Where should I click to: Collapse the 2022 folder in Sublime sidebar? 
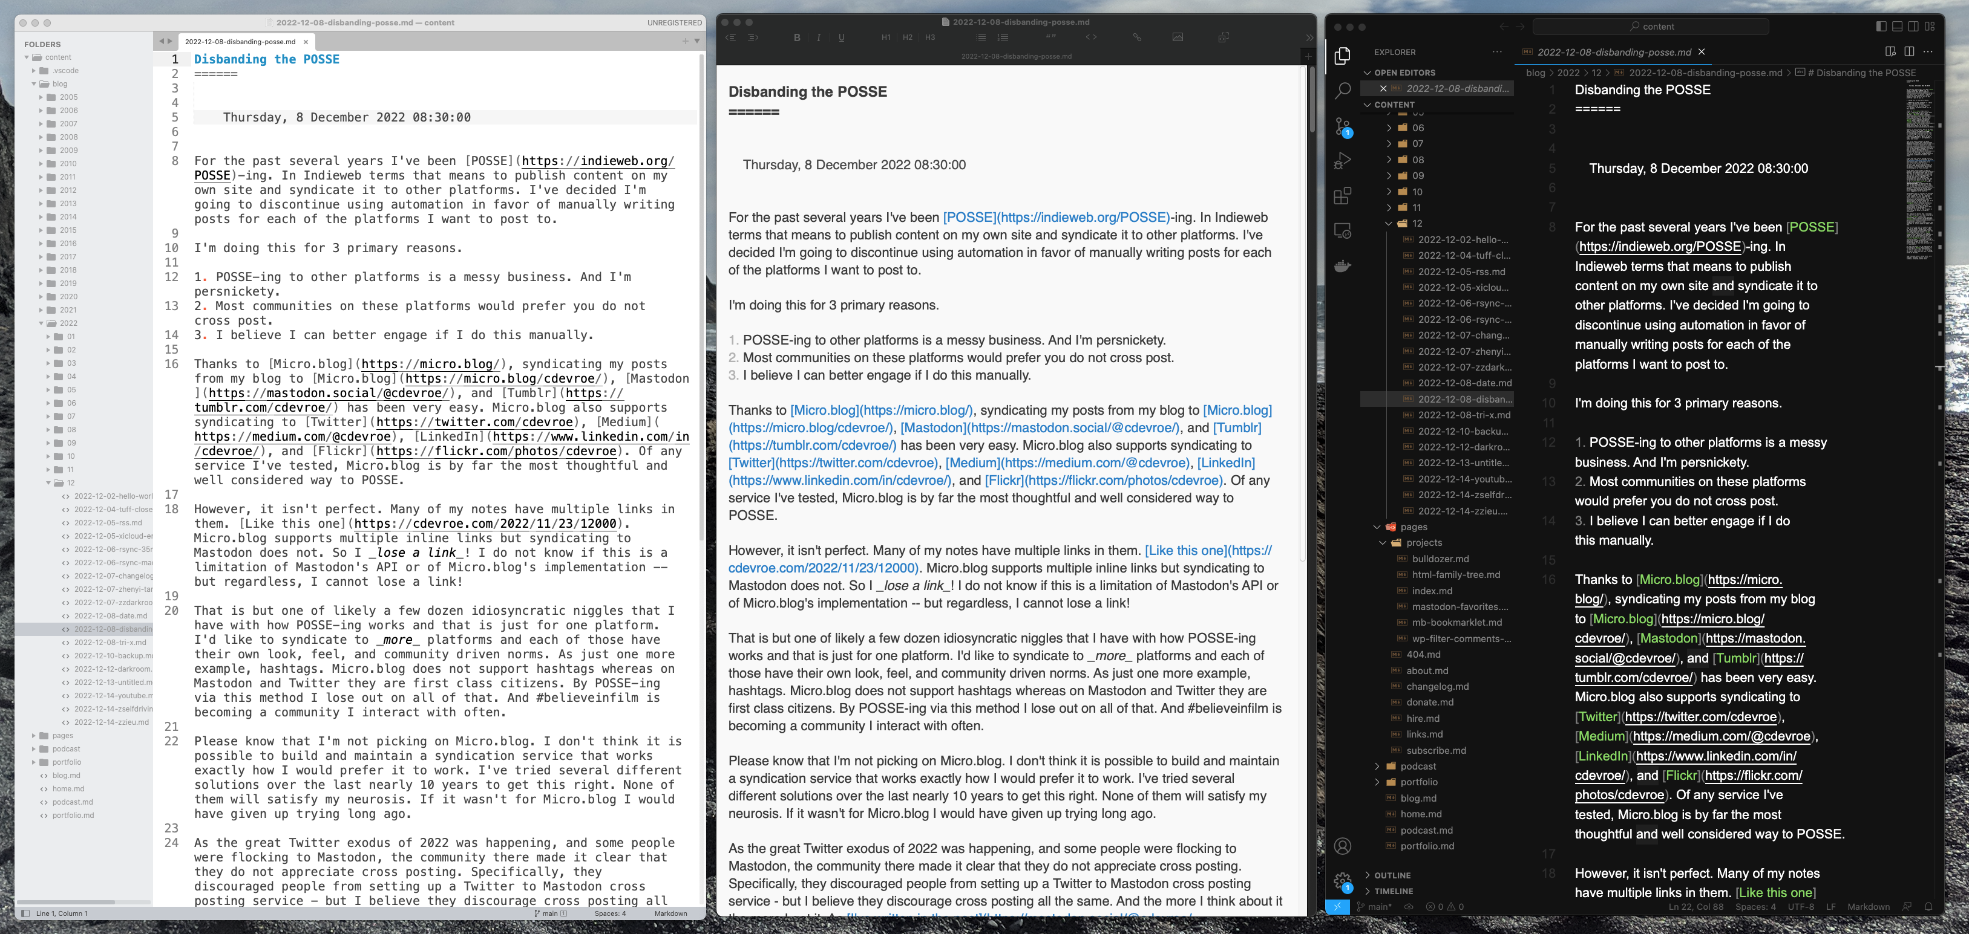pos(42,323)
